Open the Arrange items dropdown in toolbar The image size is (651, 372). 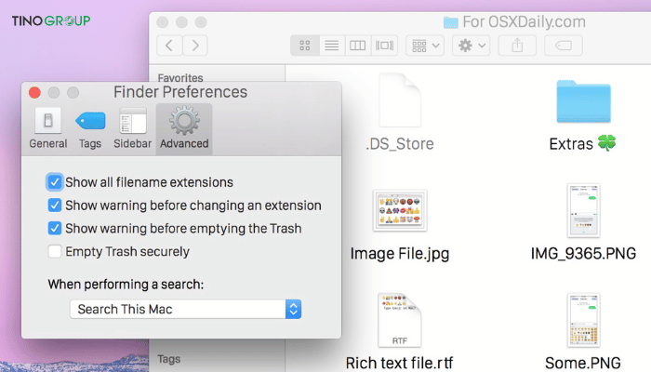click(424, 45)
